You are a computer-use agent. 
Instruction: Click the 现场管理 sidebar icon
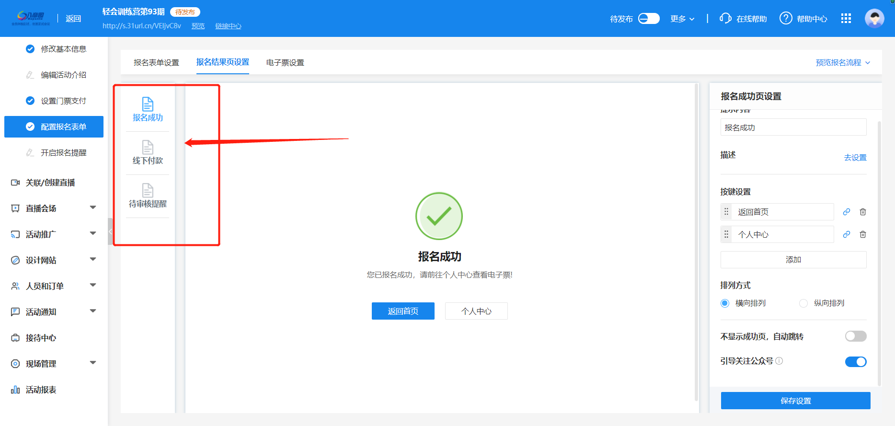click(15, 364)
